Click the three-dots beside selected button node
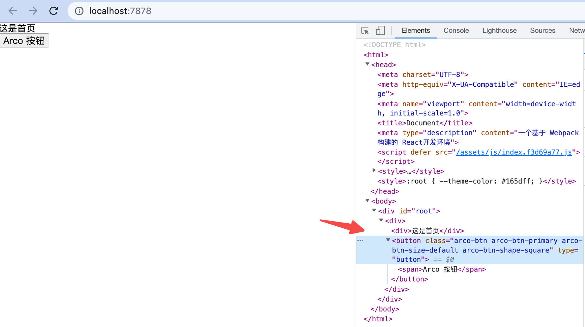This screenshot has height=327, width=585. [360, 241]
